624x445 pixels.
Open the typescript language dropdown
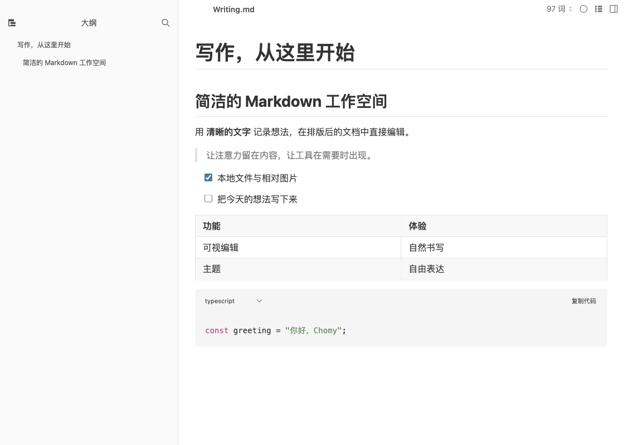click(x=233, y=301)
